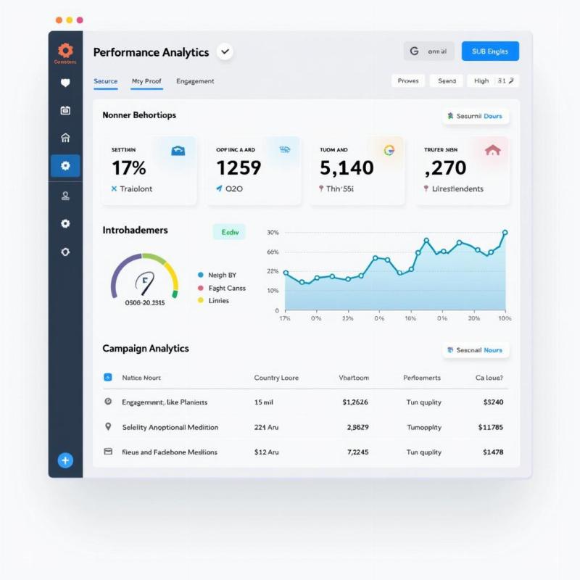Viewport: 580px width, 580px height.
Task: Open the user profile icon in sidebar
Action: [65, 195]
